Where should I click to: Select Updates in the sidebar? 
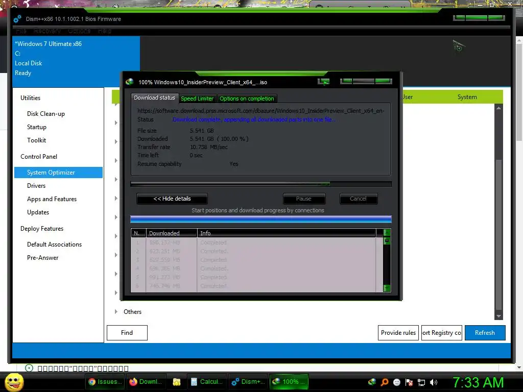point(38,212)
